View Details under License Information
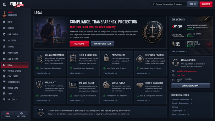Viewport: 215px width, 121px height. pyautogui.click(x=43, y=73)
